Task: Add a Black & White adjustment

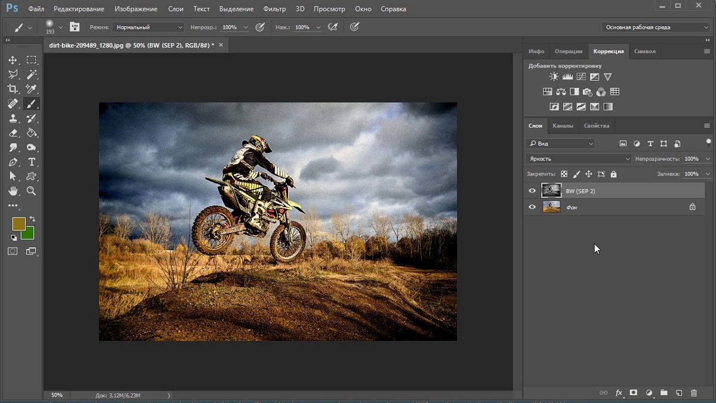Action: (574, 92)
